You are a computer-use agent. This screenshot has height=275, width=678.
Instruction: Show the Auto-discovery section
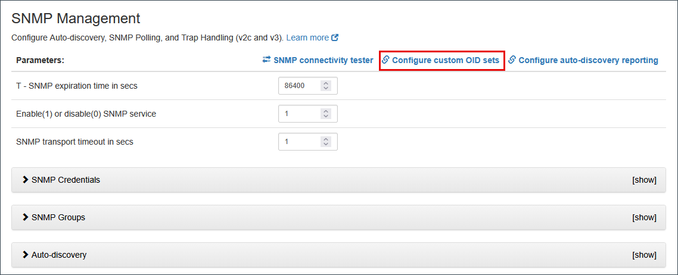pos(644,255)
